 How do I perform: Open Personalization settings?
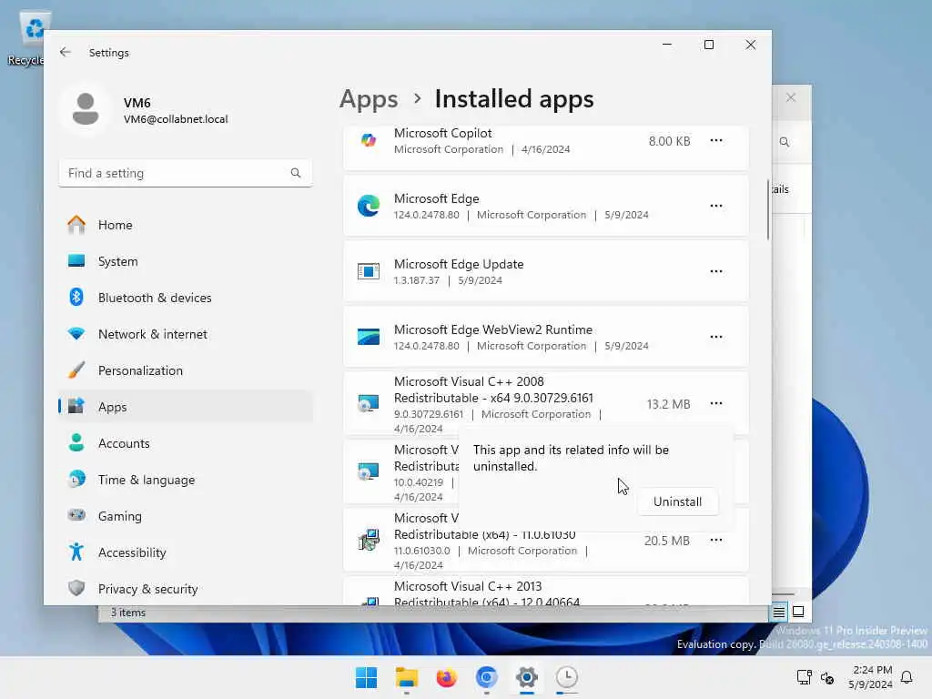coord(186,370)
